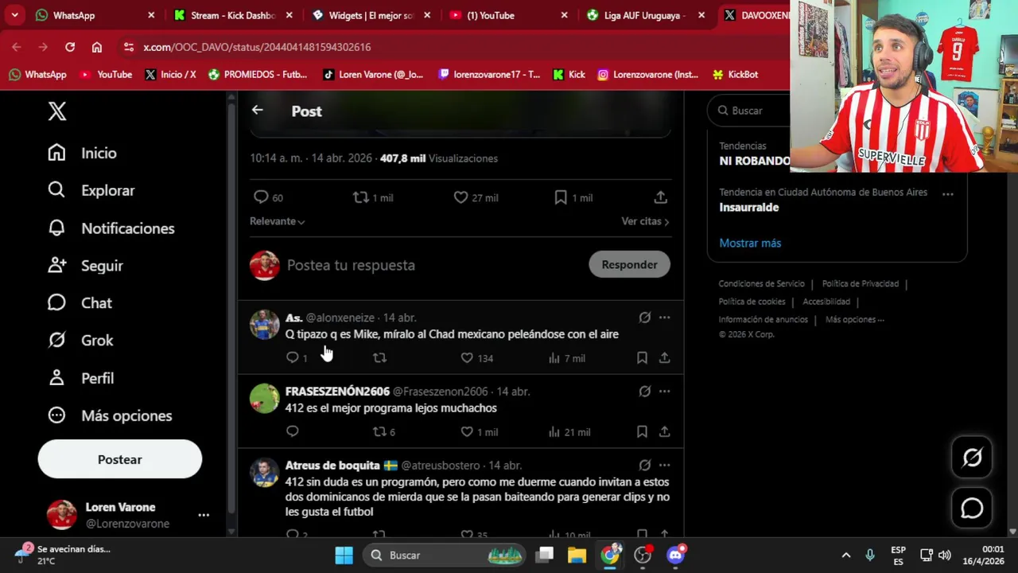Open the floating chat messages button
This screenshot has width=1018, height=573.
972,509
